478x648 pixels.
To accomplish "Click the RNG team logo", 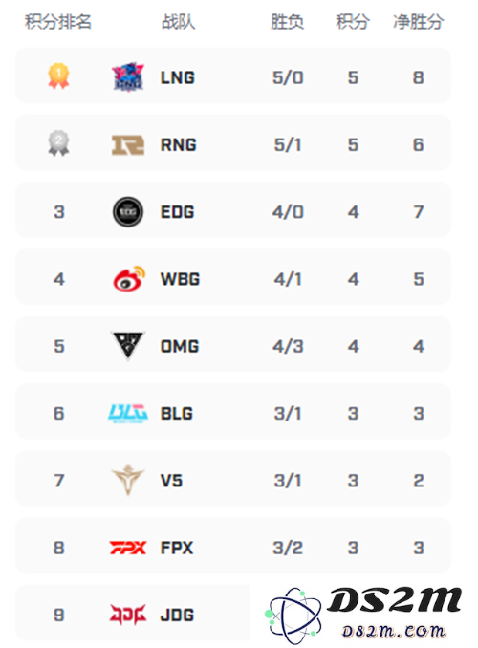I will [128, 145].
